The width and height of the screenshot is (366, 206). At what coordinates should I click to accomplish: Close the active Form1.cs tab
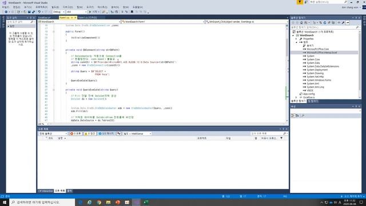point(75,18)
